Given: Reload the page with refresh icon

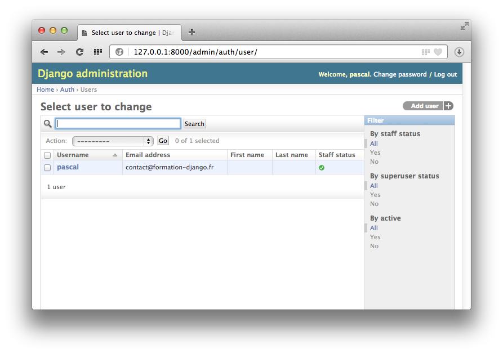Looking at the screenshot, I should click(79, 52).
